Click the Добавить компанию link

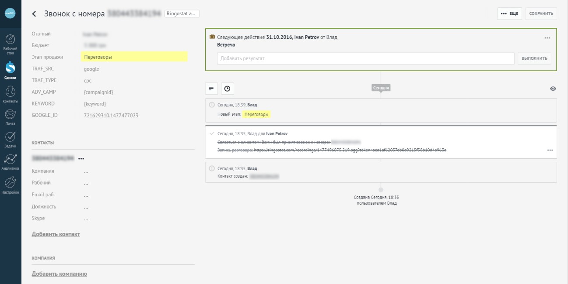[x=59, y=274]
